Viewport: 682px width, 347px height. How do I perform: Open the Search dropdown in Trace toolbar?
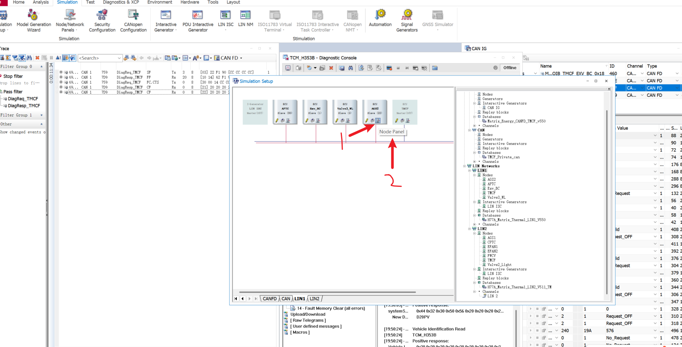coord(119,58)
